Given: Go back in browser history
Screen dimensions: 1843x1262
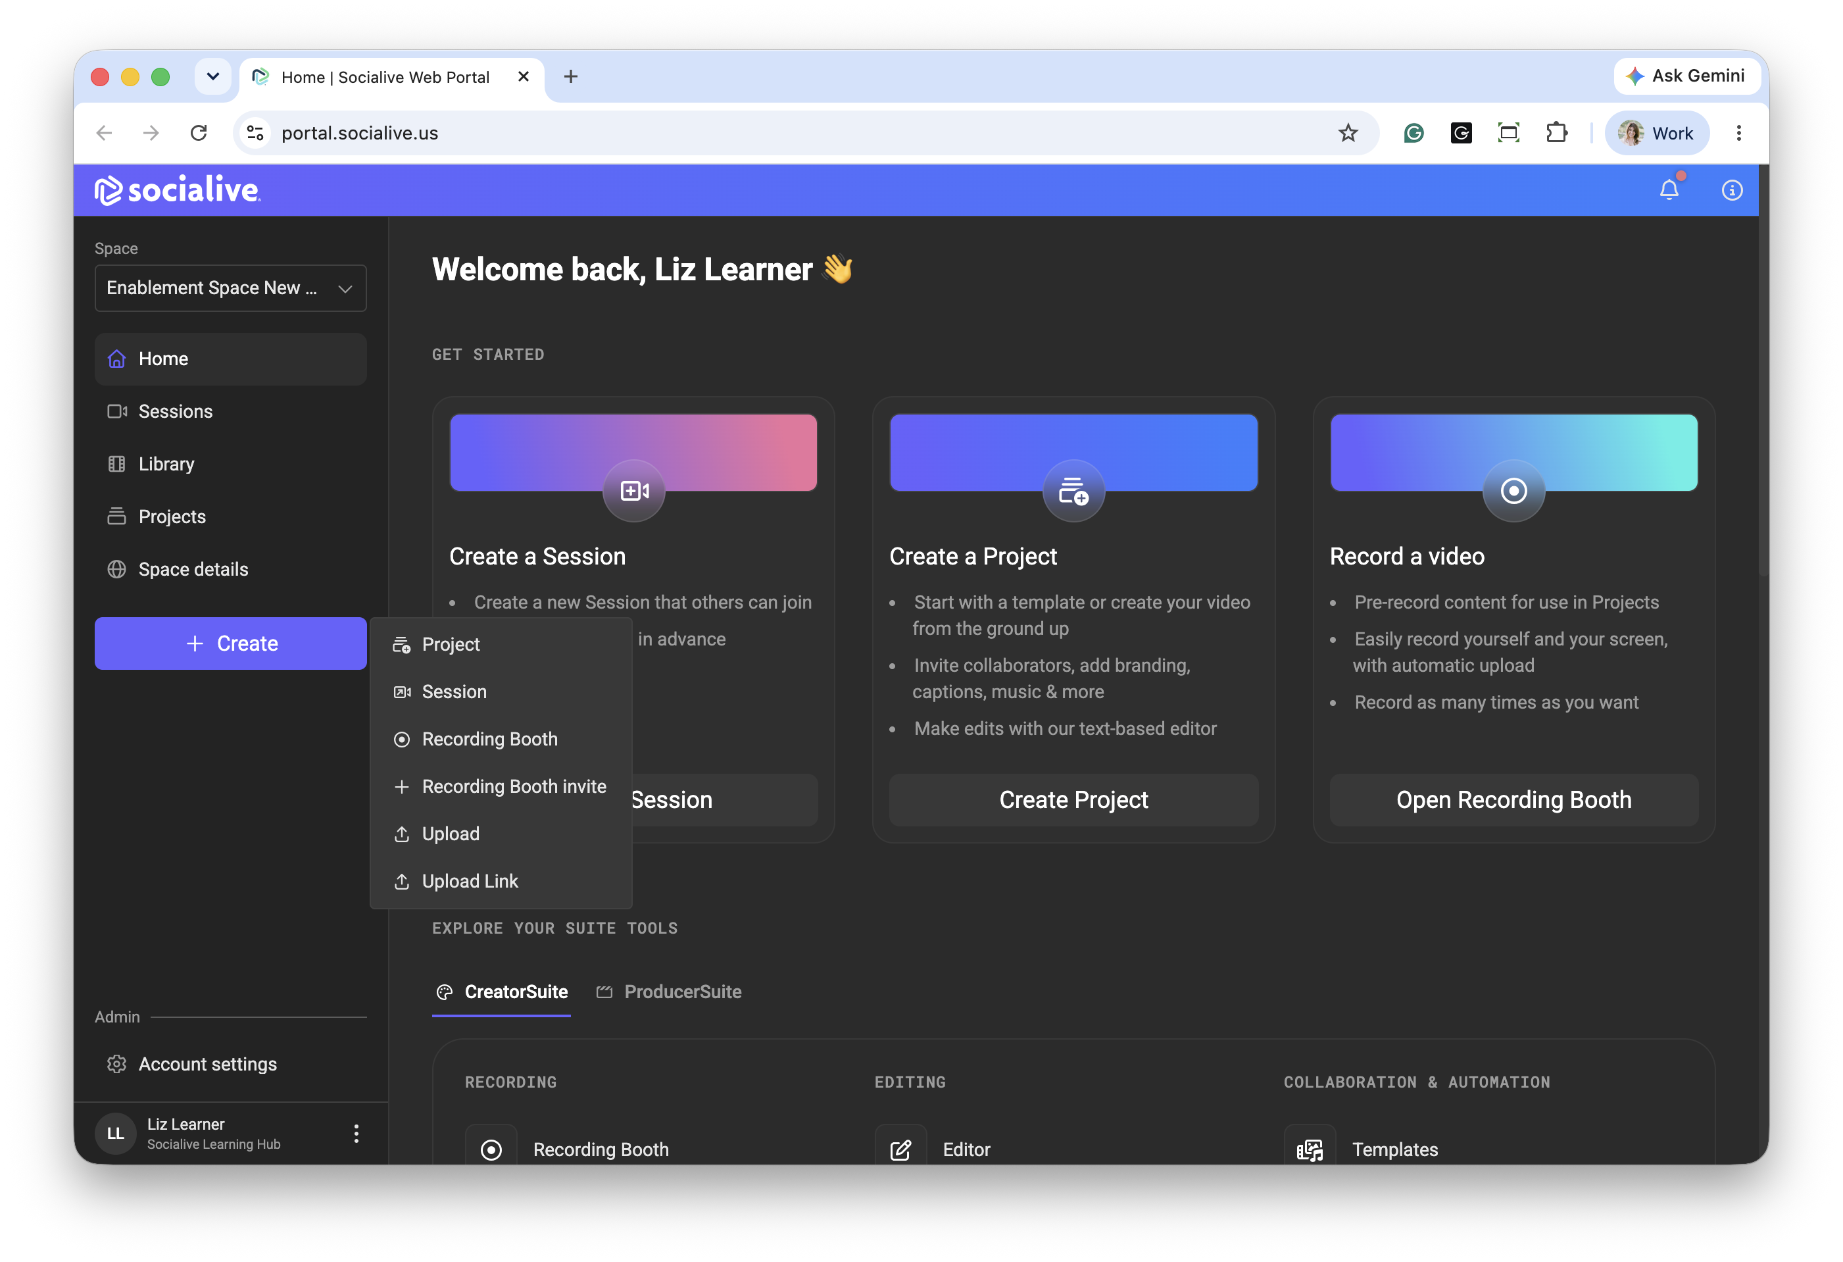Looking at the screenshot, I should tap(104, 134).
